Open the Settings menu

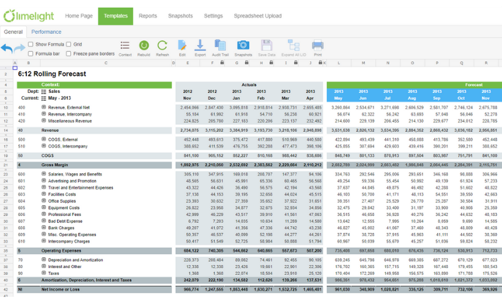pyautogui.click(x=213, y=16)
